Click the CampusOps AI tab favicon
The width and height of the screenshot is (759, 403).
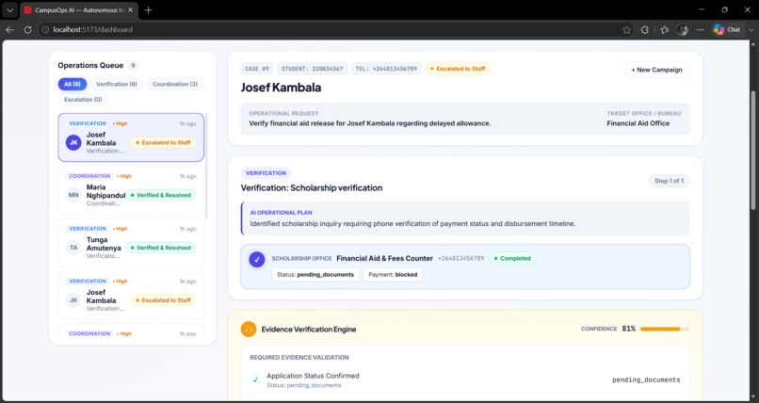pos(27,10)
